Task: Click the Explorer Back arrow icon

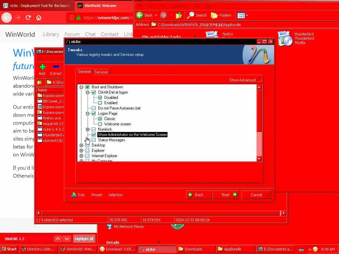Action: point(140,15)
